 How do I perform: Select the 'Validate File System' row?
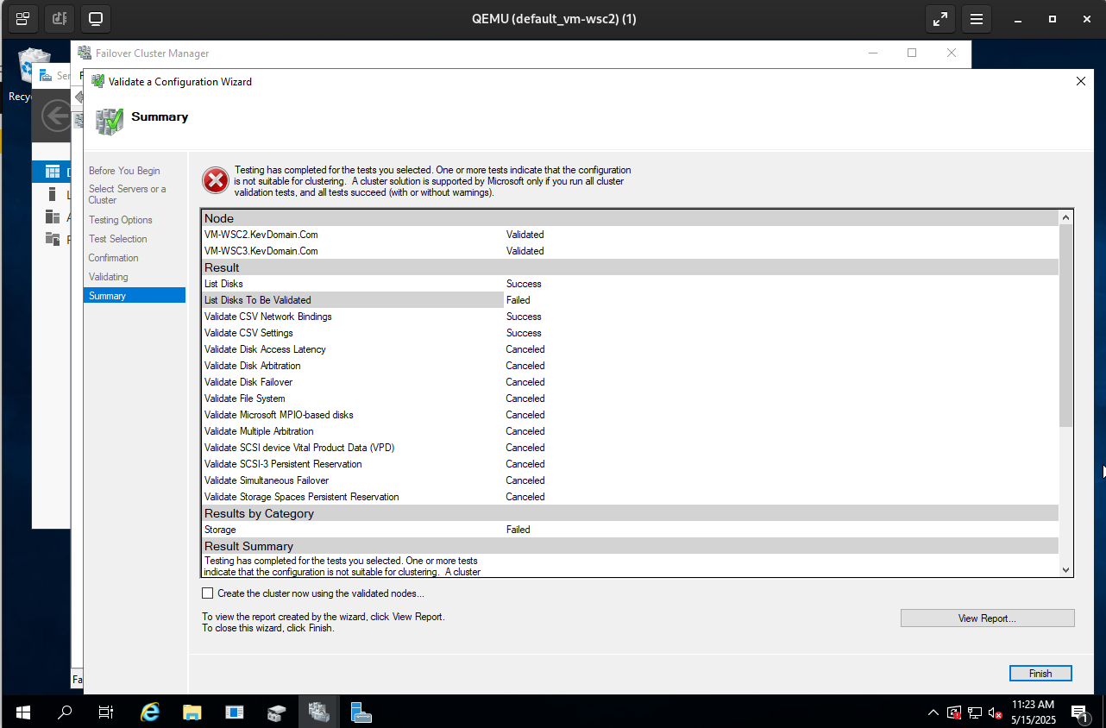pos(630,399)
